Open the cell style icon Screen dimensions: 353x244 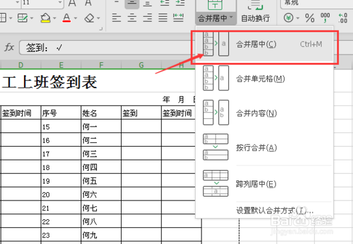click(23, 18)
